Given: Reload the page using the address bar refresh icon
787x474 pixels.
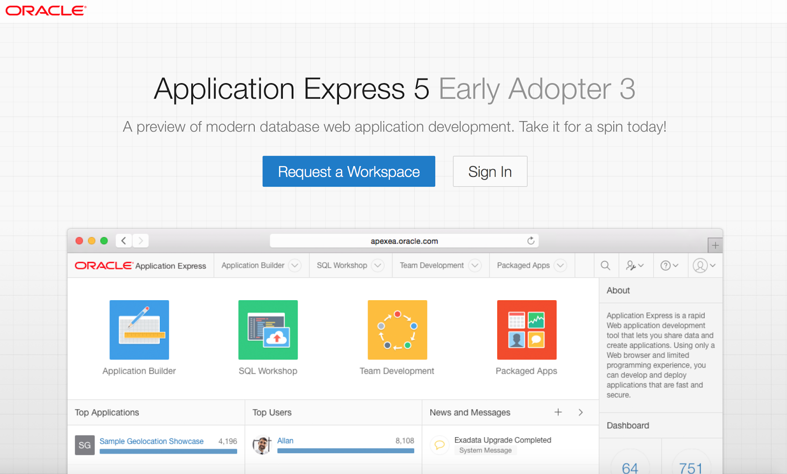Looking at the screenshot, I should (x=531, y=241).
